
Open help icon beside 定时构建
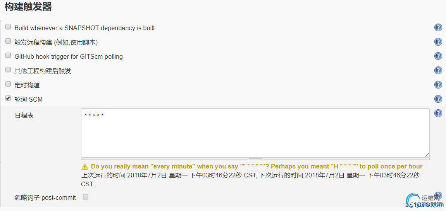(438, 85)
